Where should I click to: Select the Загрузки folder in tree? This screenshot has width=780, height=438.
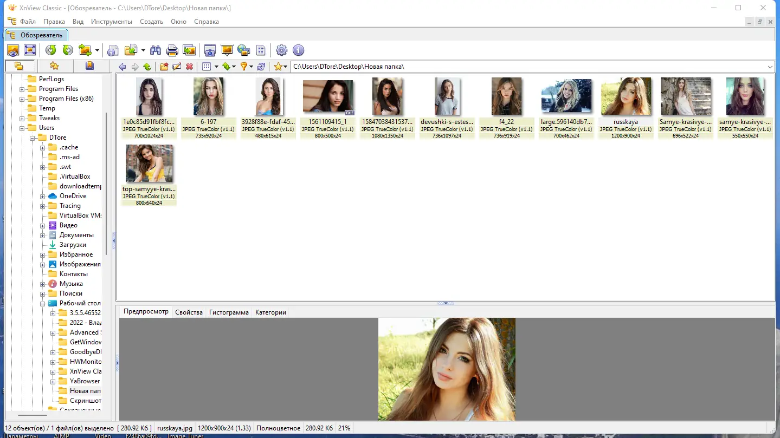coord(73,245)
